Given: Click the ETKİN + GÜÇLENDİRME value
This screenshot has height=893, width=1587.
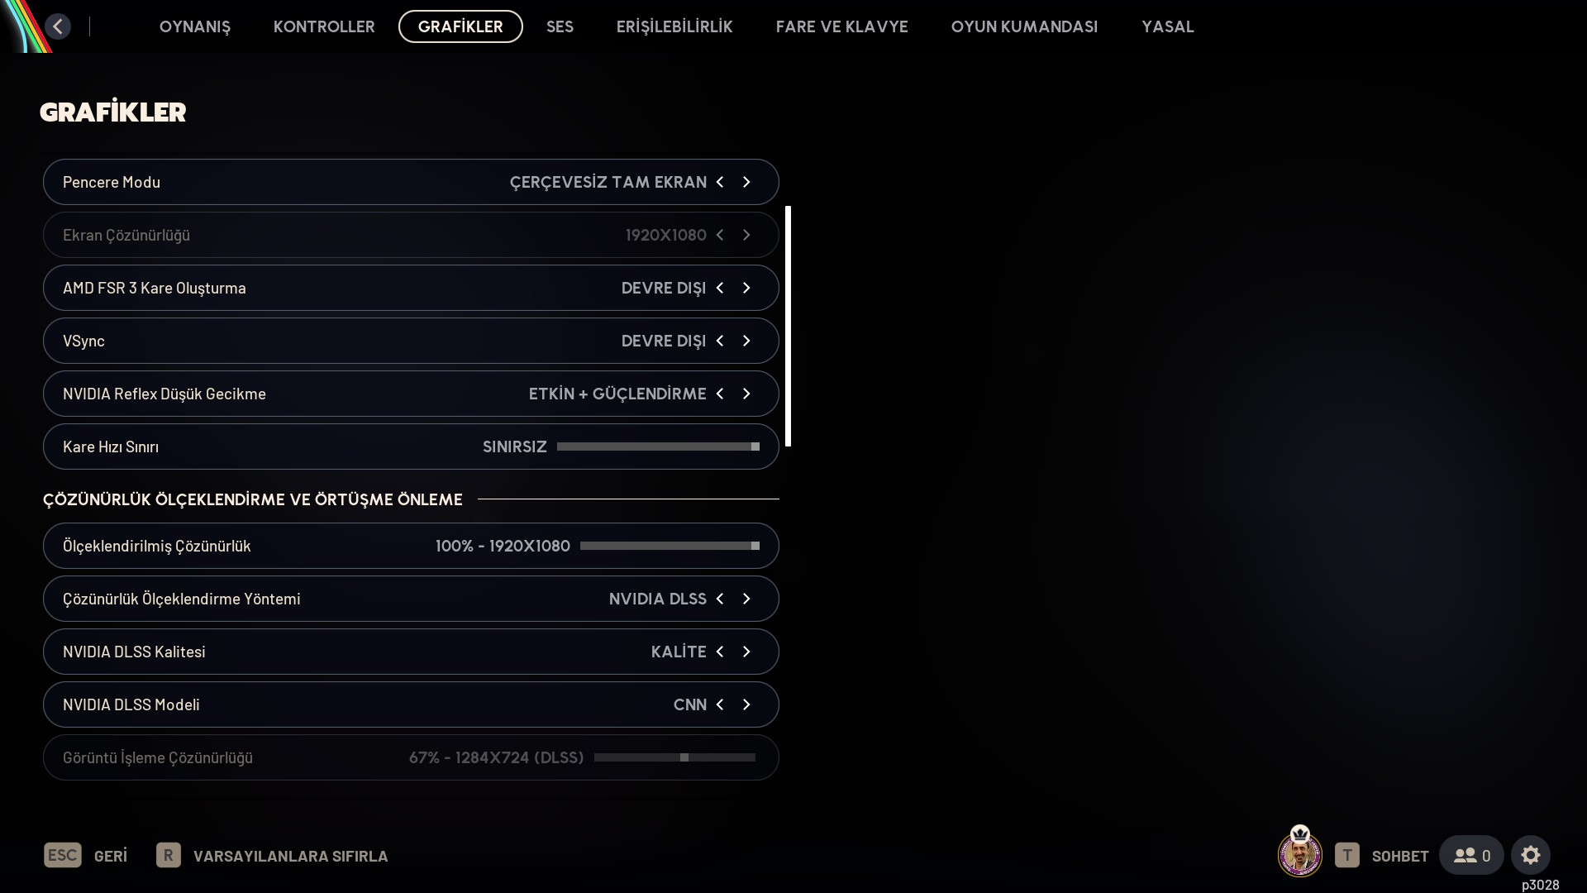Looking at the screenshot, I should point(617,394).
